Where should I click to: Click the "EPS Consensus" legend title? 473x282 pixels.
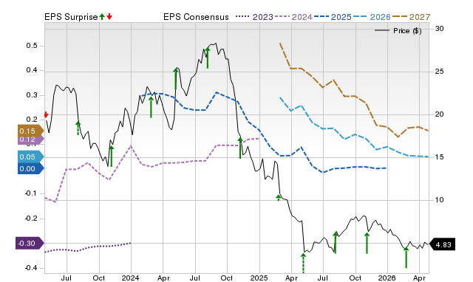click(196, 17)
